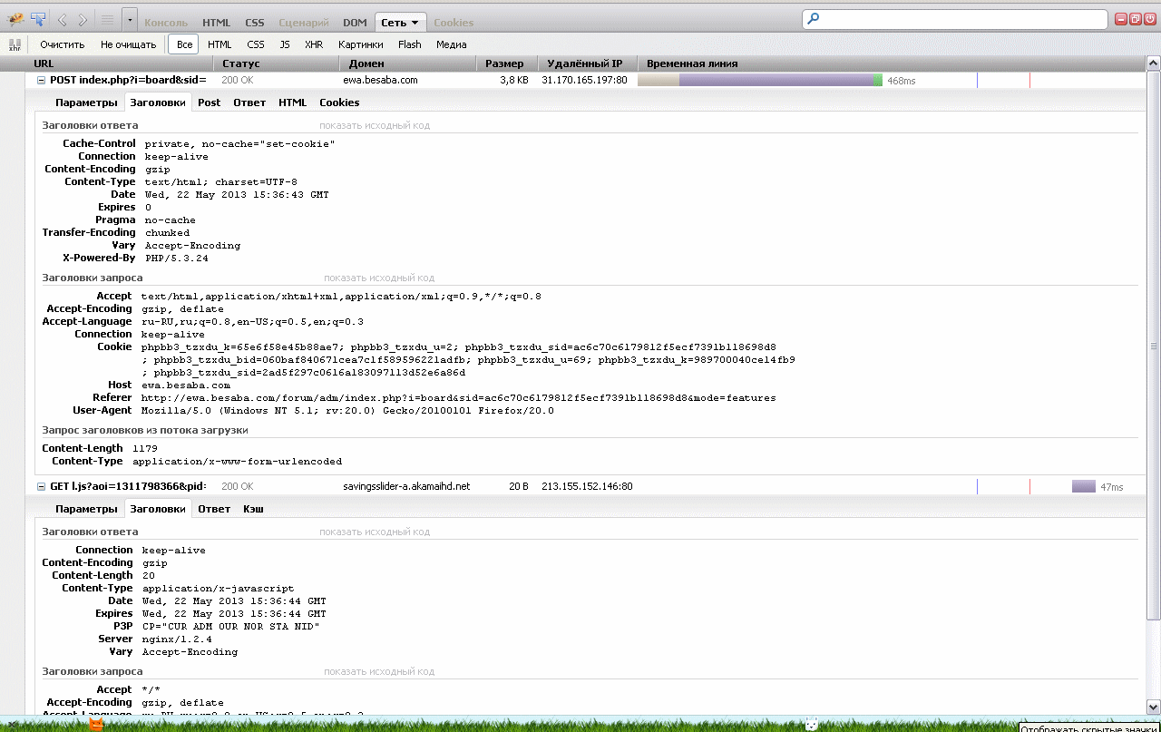1161x732 pixels.
Task: Collapse the POST index.php request row
Action: 41,81
